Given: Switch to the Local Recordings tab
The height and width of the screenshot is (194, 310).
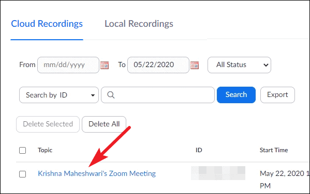Looking at the screenshot, I should pos(139,24).
